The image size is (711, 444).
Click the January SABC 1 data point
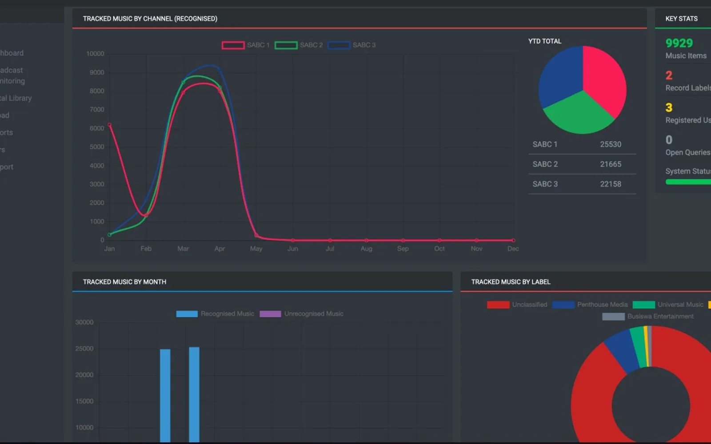click(110, 125)
